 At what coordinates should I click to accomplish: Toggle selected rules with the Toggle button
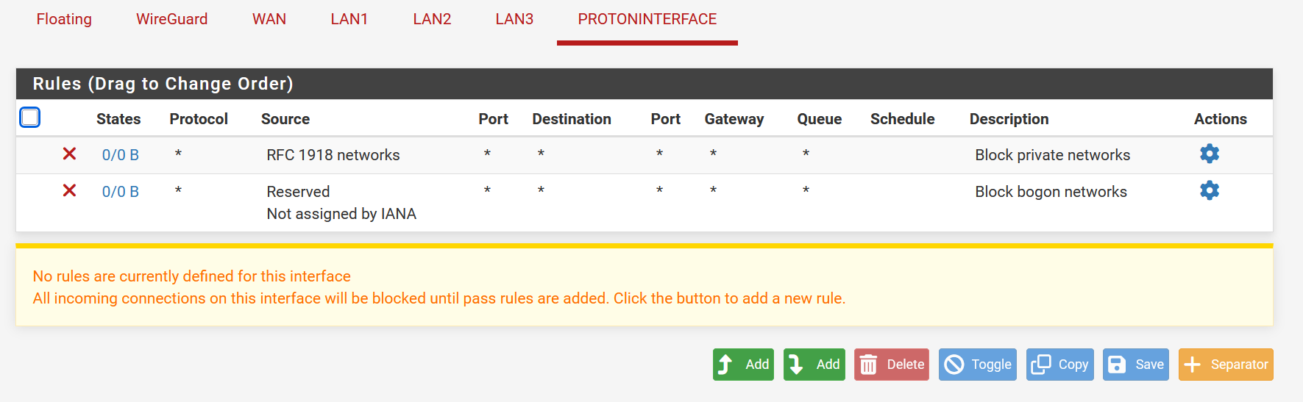click(x=977, y=365)
